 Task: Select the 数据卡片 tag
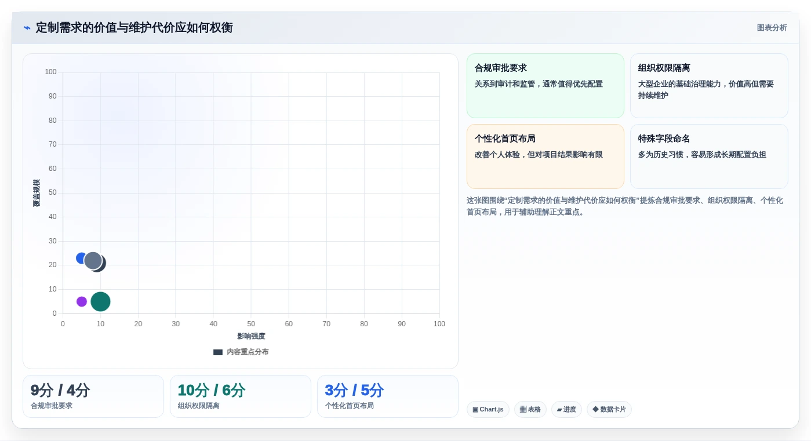coord(609,409)
